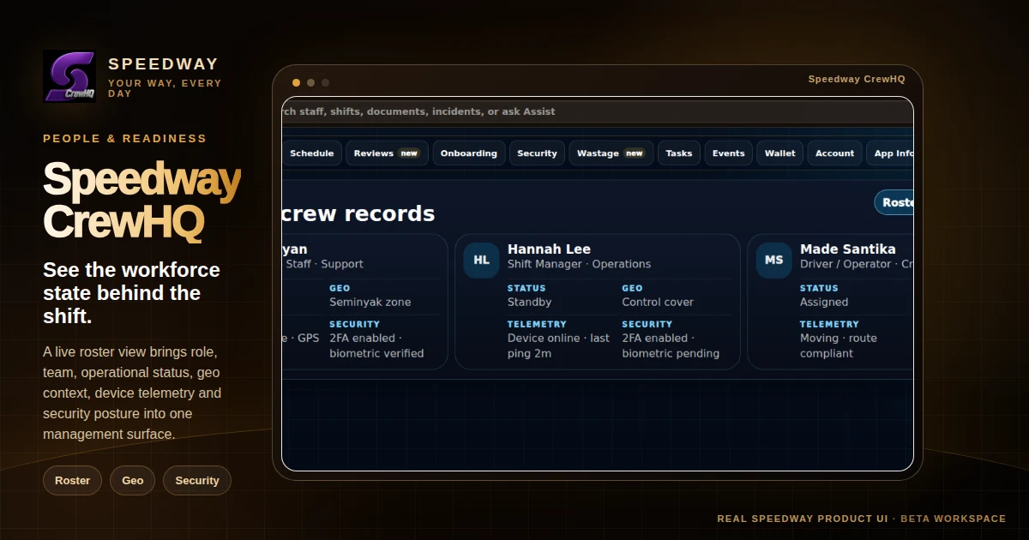
Task: Click the Made Santika name
Action: point(848,249)
